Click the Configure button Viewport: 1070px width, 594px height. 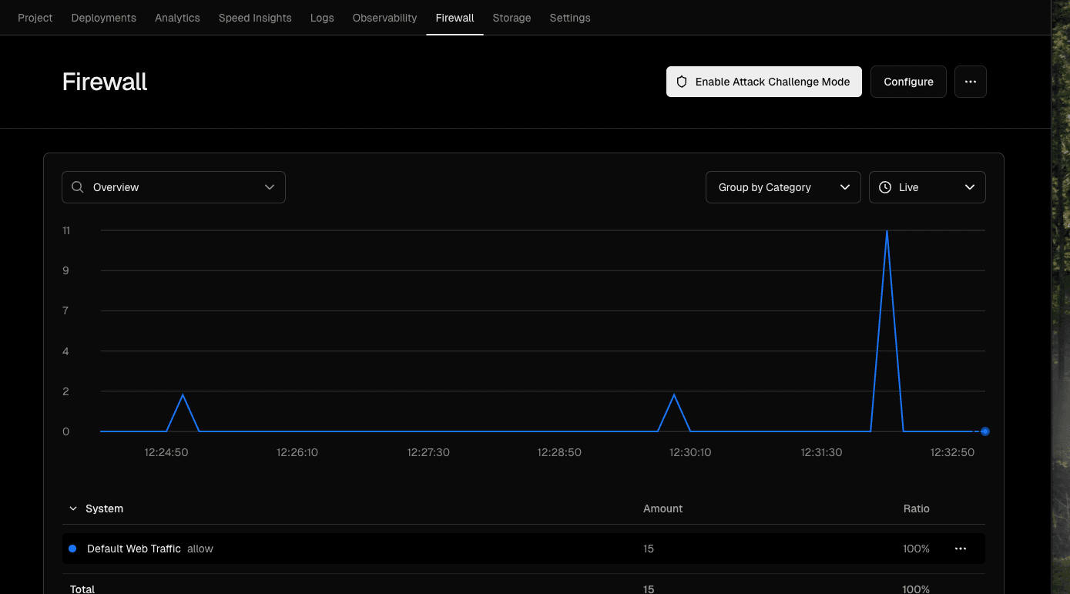(x=907, y=81)
